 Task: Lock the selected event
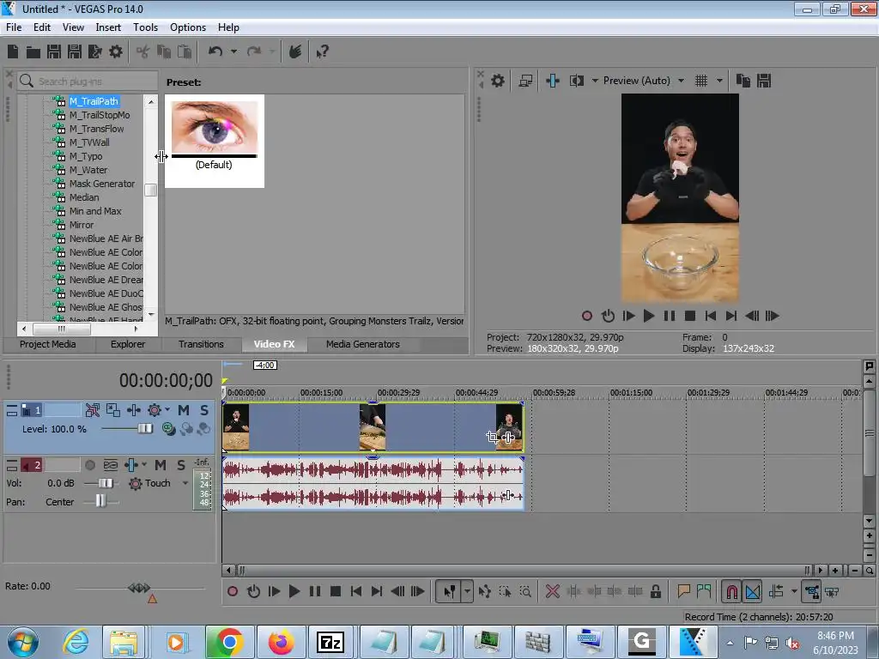655,591
